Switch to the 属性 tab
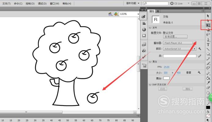Viewport: 212px width, 122px height. pyautogui.click(x=152, y=11)
